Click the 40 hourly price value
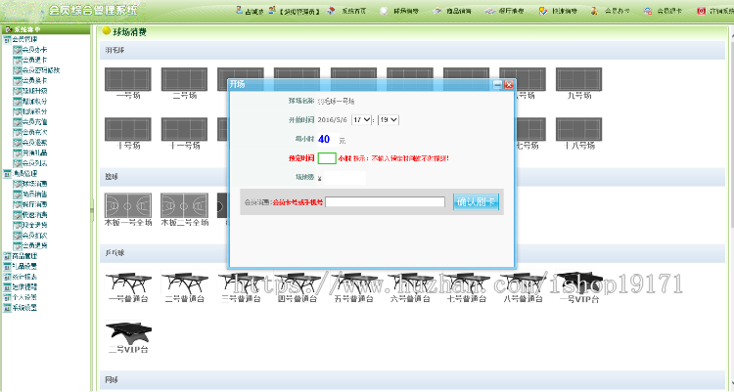This screenshot has width=734, height=392. tap(324, 139)
